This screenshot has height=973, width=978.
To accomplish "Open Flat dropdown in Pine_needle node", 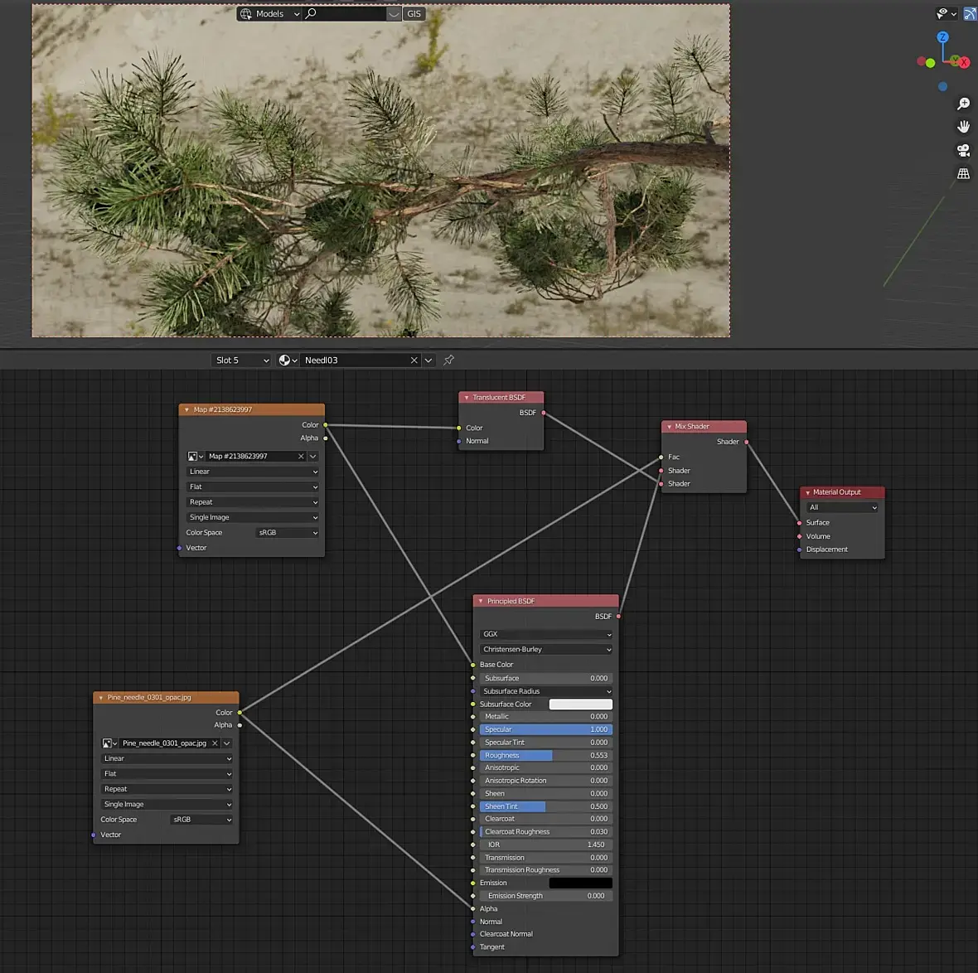I will point(167,773).
